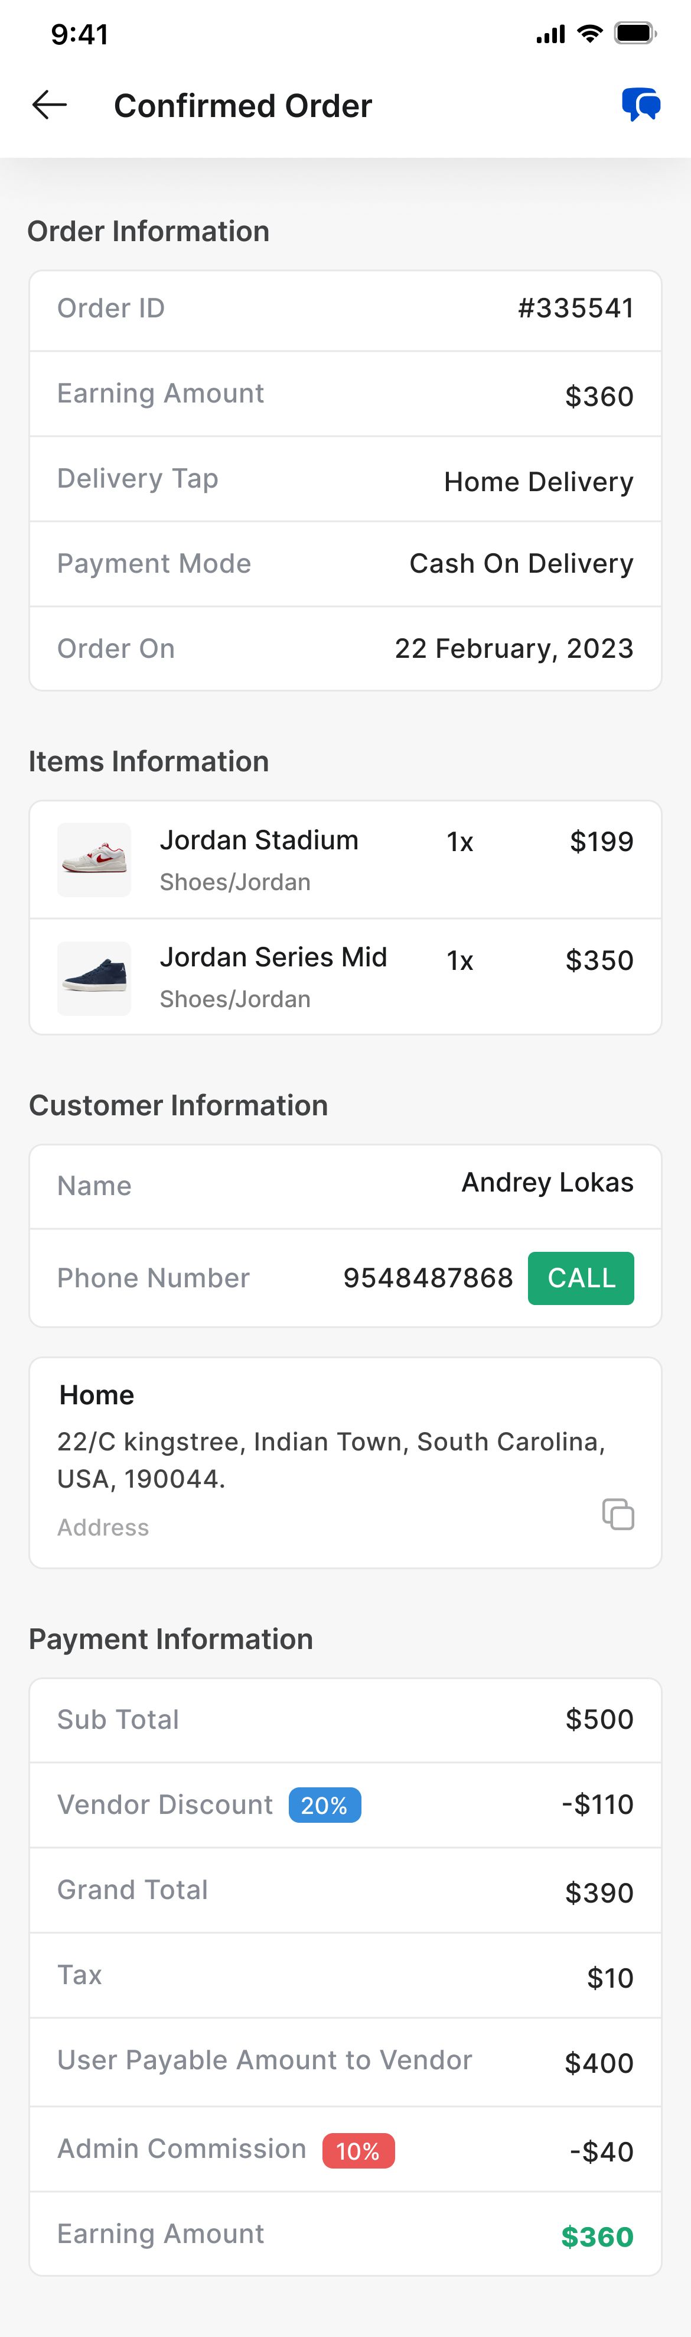The height and width of the screenshot is (2337, 691).
Task: Copy the home address icon
Action: pyautogui.click(x=618, y=1514)
